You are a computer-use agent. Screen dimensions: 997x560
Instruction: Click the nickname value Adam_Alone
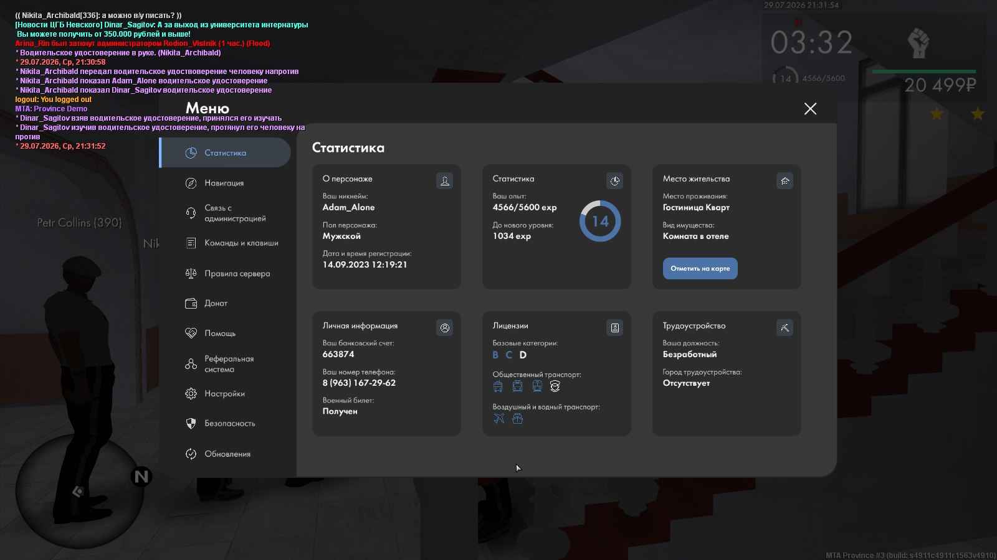tap(349, 207)
